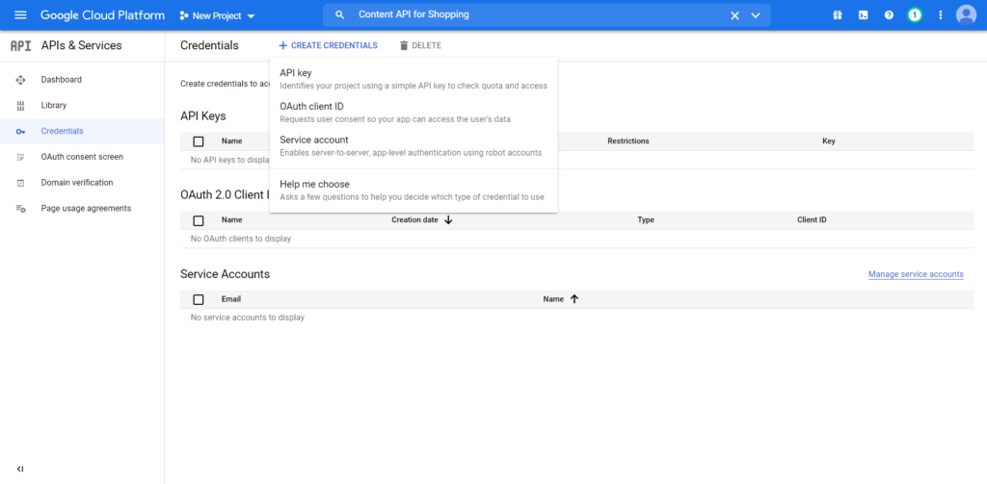987x484 pixels.
Task: Click the Page usage agreements icon
Action: pyautogui.click(x=20, y=209)
